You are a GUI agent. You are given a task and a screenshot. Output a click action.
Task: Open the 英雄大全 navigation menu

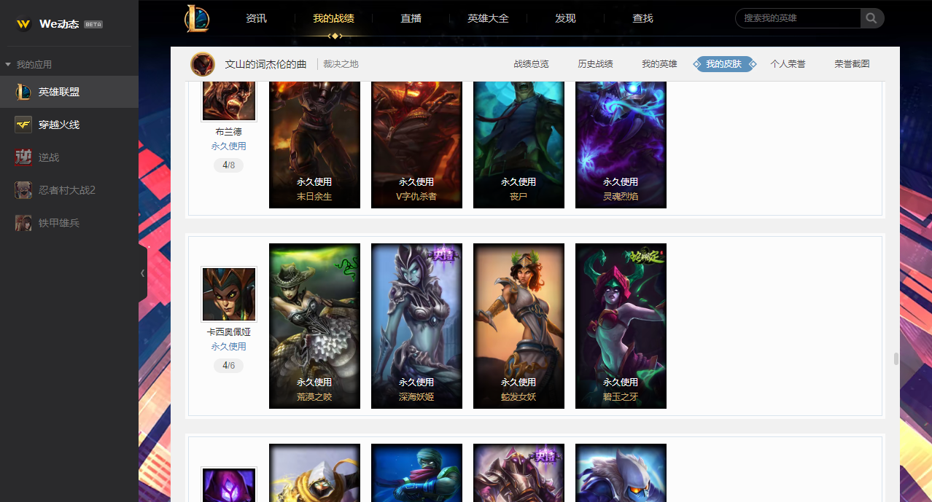pyautogui.click(x=487, y=18)
